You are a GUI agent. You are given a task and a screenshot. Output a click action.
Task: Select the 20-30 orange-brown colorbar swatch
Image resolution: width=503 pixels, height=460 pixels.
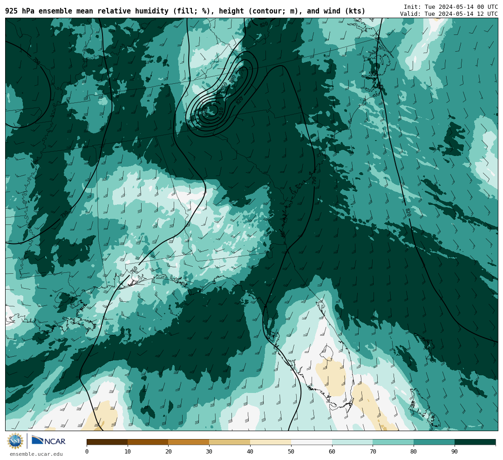(189, 442)
